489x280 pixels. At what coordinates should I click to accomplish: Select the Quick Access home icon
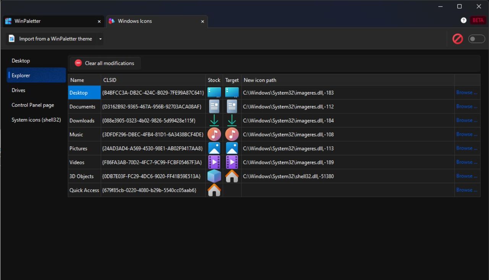point(214,190)
